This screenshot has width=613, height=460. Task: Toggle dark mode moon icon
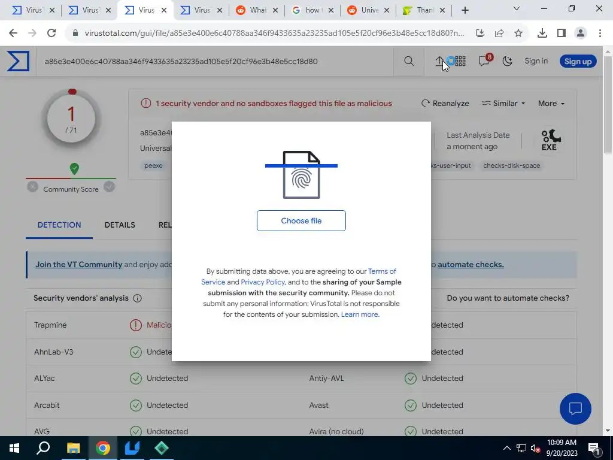(x=507, y=61)
